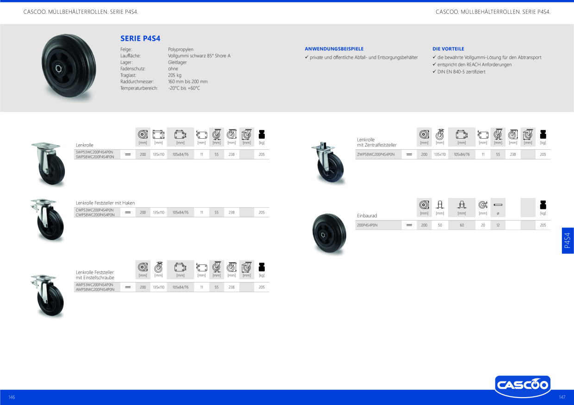
Task: Click the equals symbol in the CWP53WC200P4S4P0N row
Action: [128, 212]
